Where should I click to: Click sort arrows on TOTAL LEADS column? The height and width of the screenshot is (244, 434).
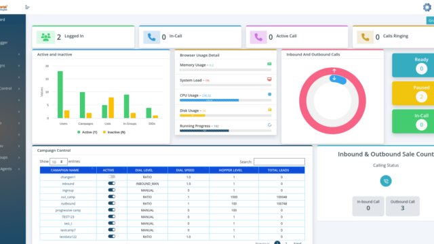pos(301,169)
